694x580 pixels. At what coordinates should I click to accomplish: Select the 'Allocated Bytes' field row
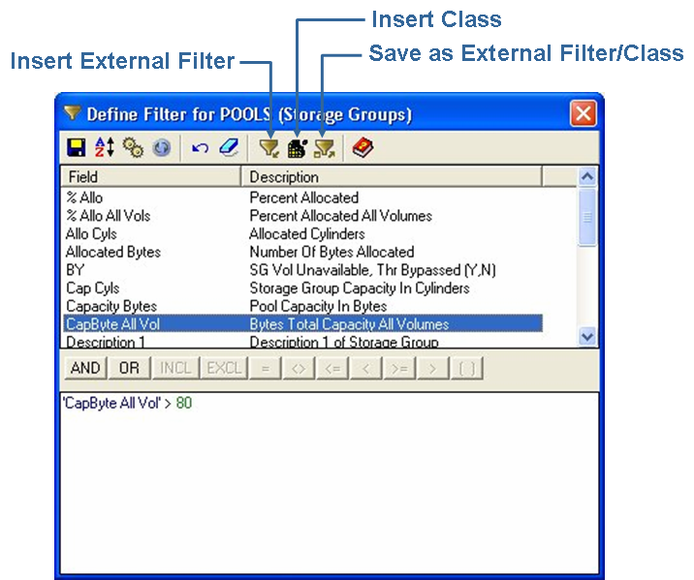click(302, 252)
